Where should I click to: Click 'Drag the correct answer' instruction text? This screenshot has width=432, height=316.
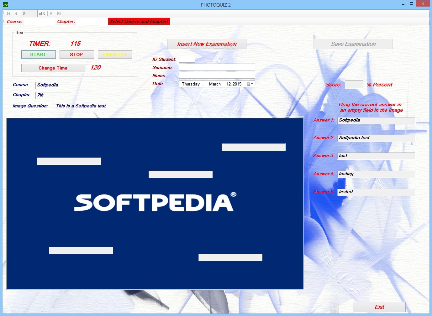[x=371, y=107]
